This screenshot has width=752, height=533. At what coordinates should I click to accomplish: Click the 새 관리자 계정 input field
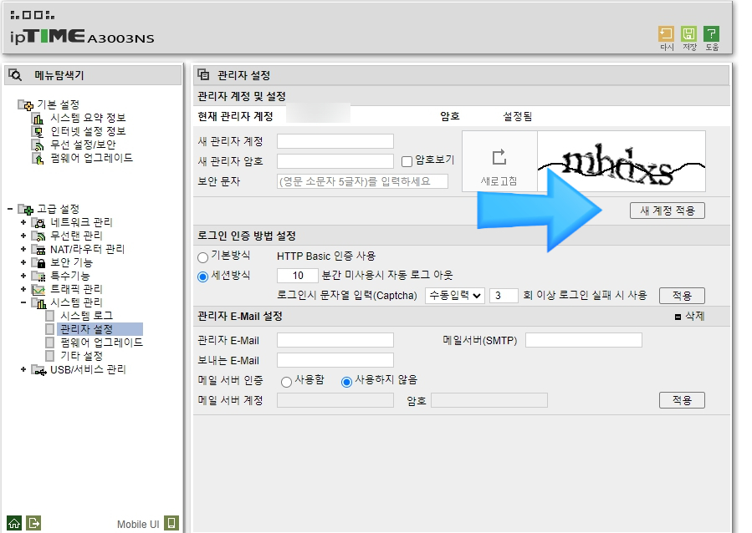point(335,141)
